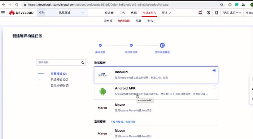Click the lock icon in the address bar
253x139 pixels.
pos(25,5)
